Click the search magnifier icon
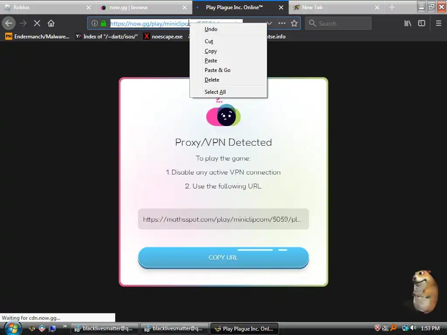Screen dimensions: 447x335 [313, 24]
